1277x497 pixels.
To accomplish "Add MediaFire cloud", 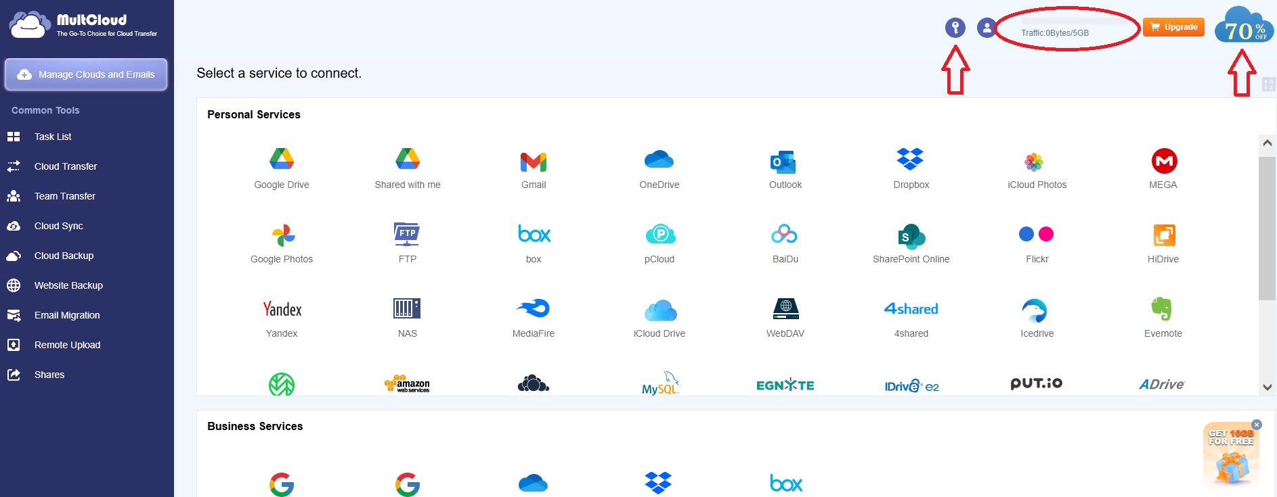I will click(534, 318).
